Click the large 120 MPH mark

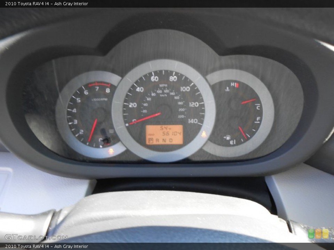pyautogui.click(x=194, y=105)
